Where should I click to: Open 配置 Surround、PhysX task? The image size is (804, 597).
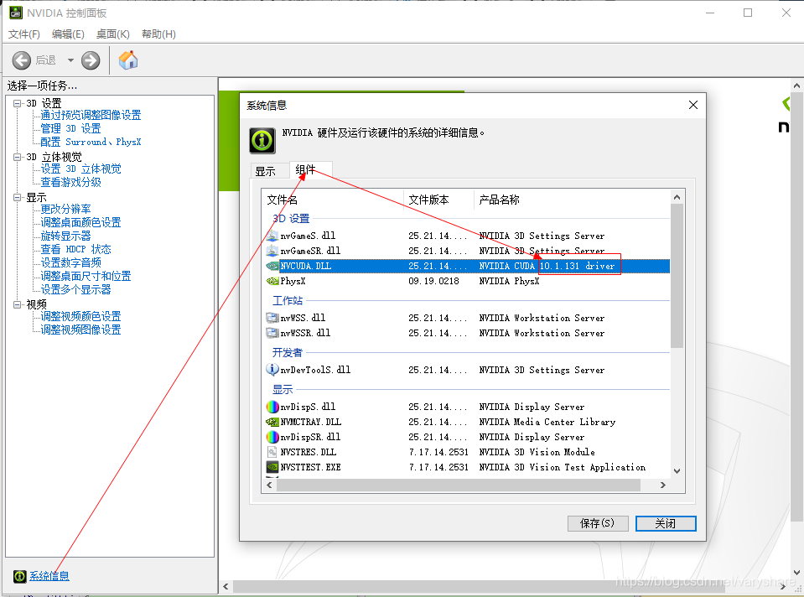point(91,142)
